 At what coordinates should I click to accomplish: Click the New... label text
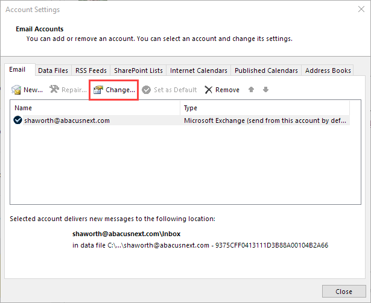point(33,90)
